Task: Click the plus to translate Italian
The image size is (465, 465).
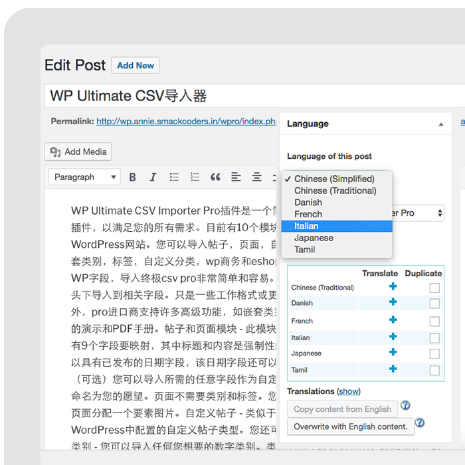Action: pos(393,337)
